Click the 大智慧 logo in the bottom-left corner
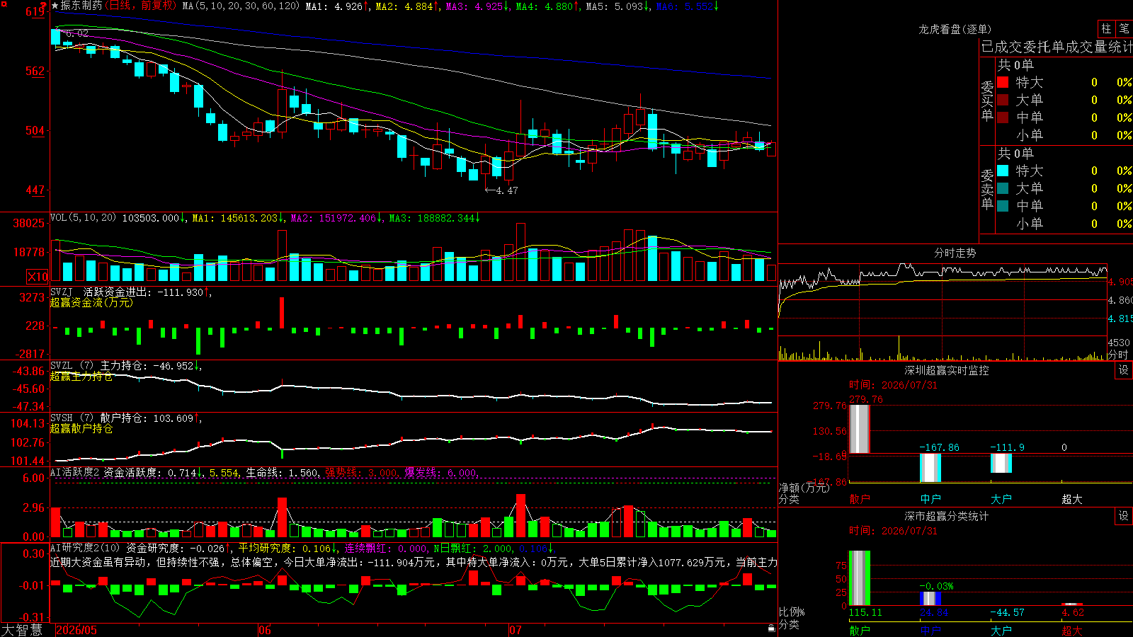Image resolution: width=1133 pixels, height=637 pixels. tap(22, 630)
